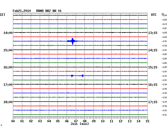168x128 pixels.
Task: Click the 16:15 UTC time label
Action: coord(153,85)
